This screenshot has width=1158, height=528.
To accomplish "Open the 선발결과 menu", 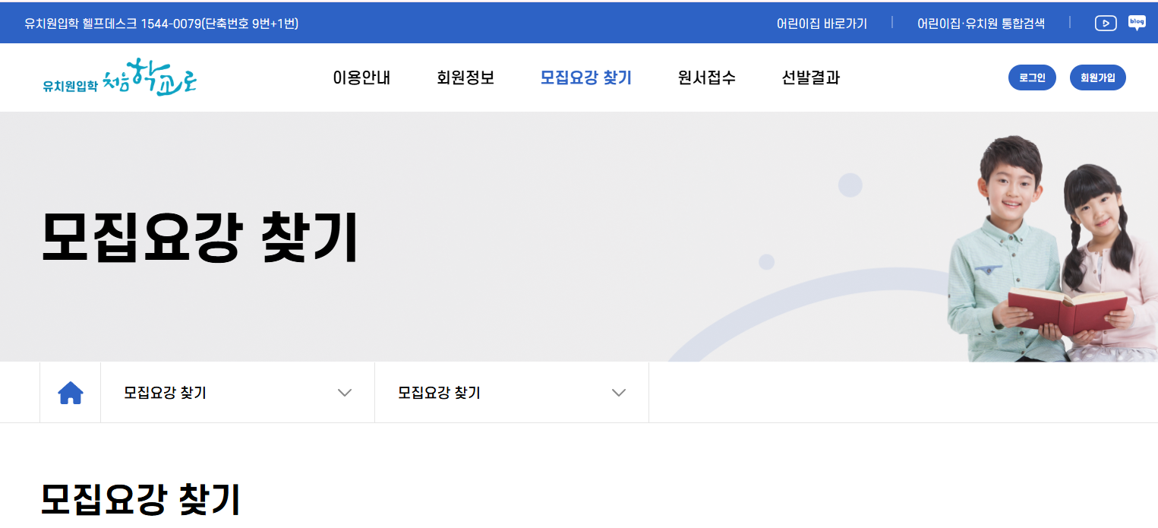I will [809, 77].
